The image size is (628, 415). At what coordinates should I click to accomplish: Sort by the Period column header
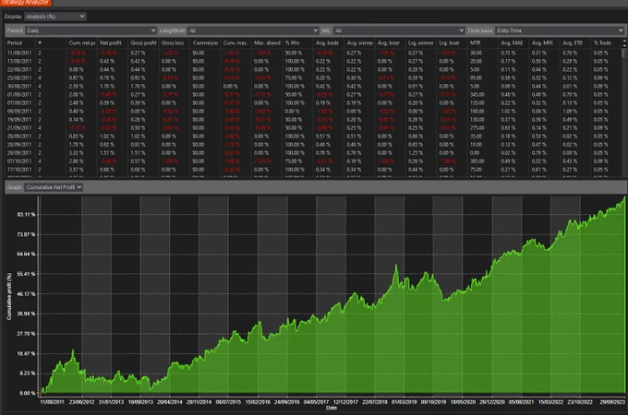tap(20, 42)
